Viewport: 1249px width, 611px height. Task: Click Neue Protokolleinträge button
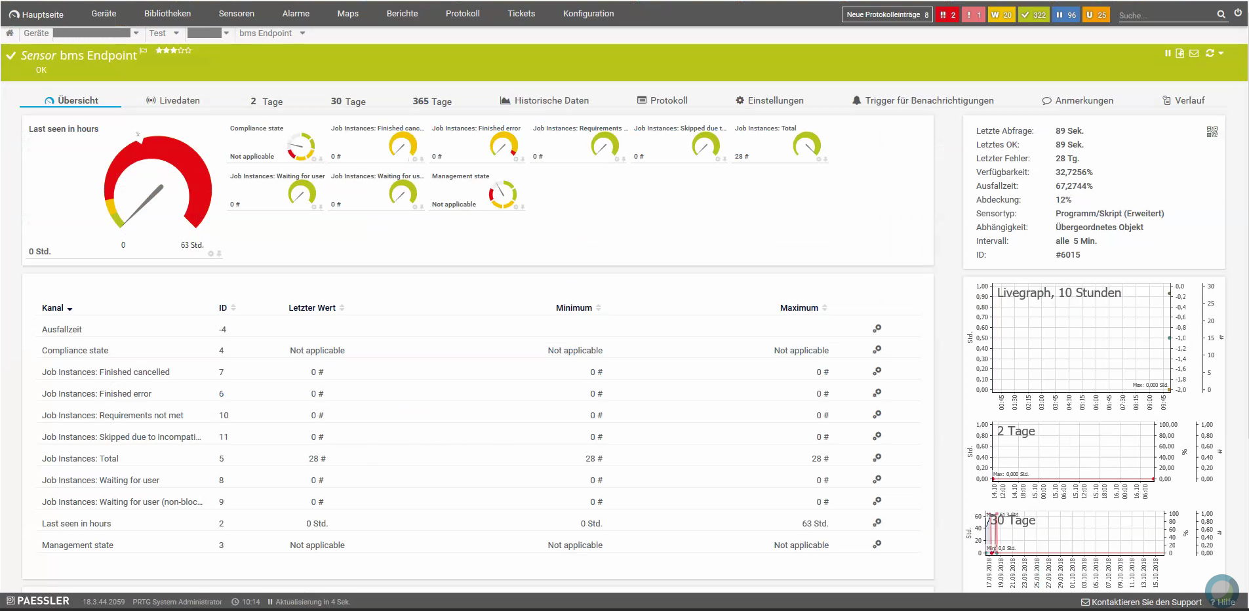[x=888, y=14]
